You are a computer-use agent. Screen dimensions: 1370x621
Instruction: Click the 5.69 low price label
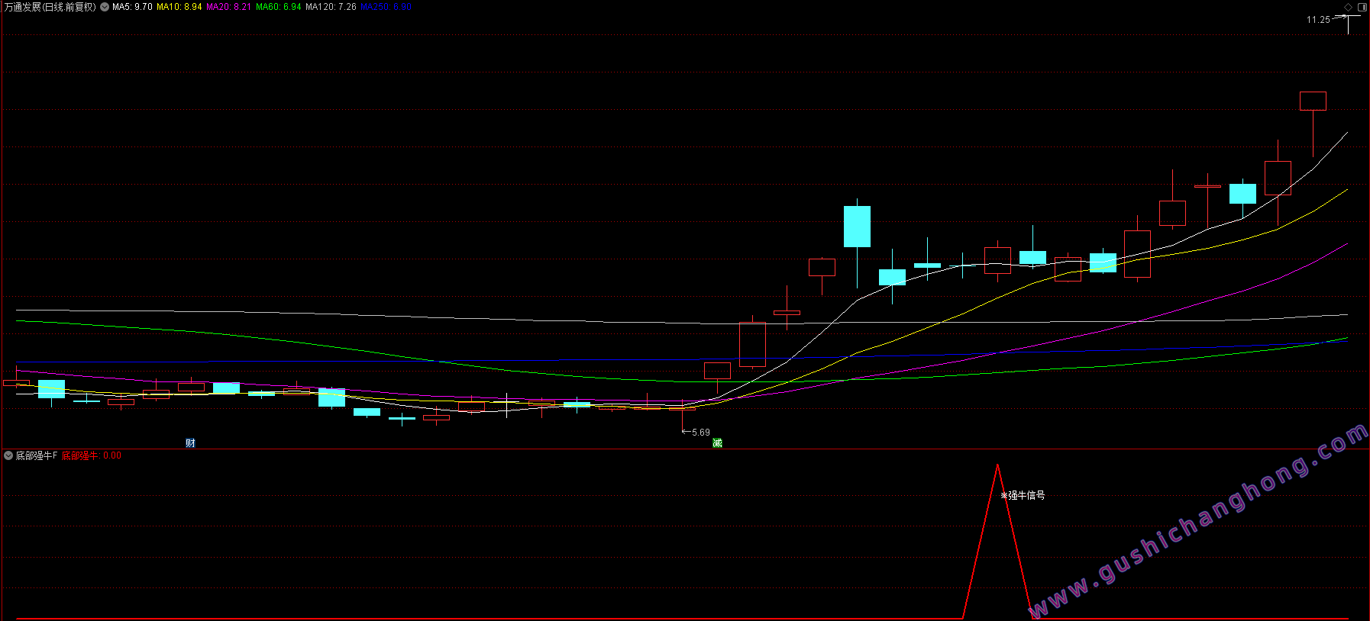coord(701,433)
